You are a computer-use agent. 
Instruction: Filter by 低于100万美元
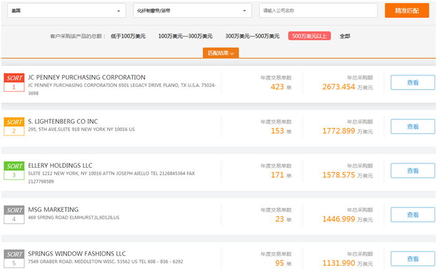tap(128, 36)
